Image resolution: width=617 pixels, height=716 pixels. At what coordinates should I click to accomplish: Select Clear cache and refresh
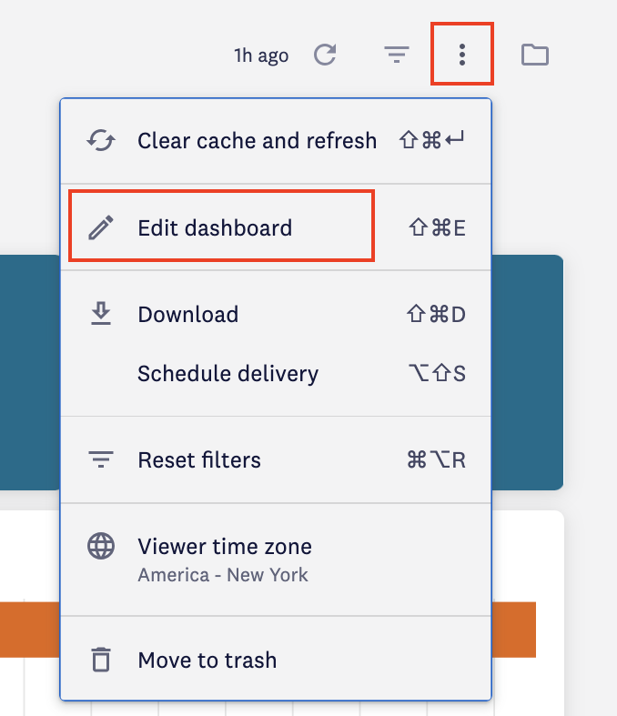pyautogui.click(x=257, y=141)
